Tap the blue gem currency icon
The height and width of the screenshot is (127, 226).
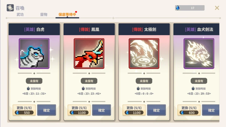178,8
